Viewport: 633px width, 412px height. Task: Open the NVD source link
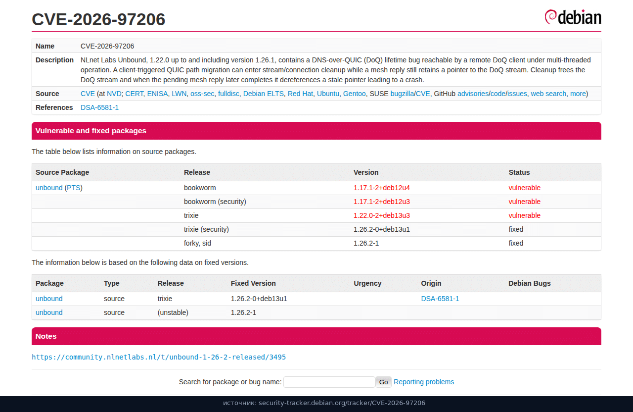point(114,94)
